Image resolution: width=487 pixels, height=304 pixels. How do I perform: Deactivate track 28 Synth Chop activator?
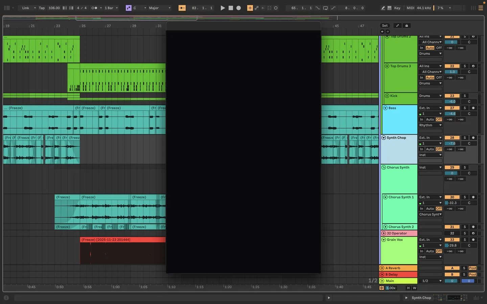(x=452, y=138)
